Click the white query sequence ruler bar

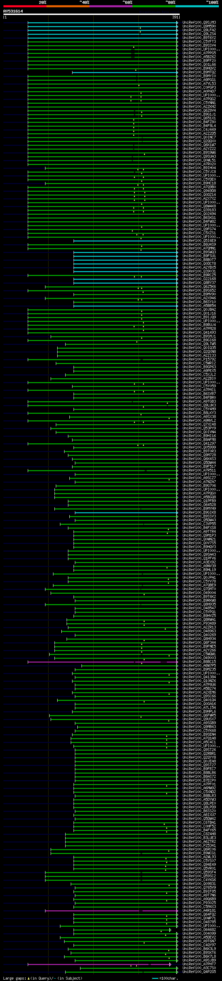click(92, 15)
